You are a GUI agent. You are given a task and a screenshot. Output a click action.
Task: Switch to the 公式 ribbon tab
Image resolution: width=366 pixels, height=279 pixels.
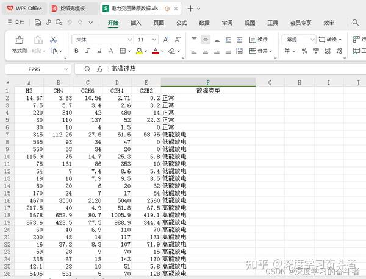pos(182,23)
